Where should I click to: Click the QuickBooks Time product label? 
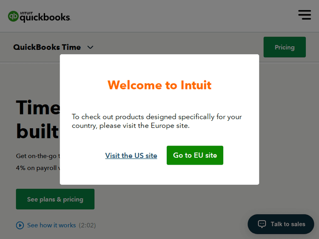(x=47, y=47)
